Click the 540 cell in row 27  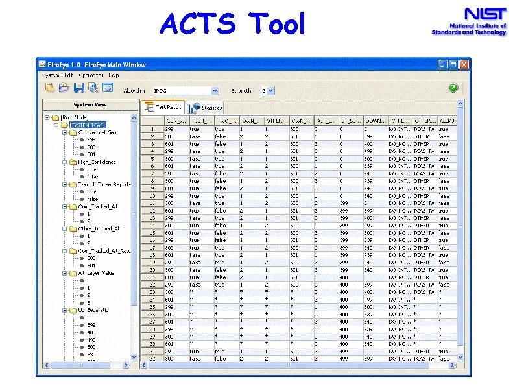376,322
